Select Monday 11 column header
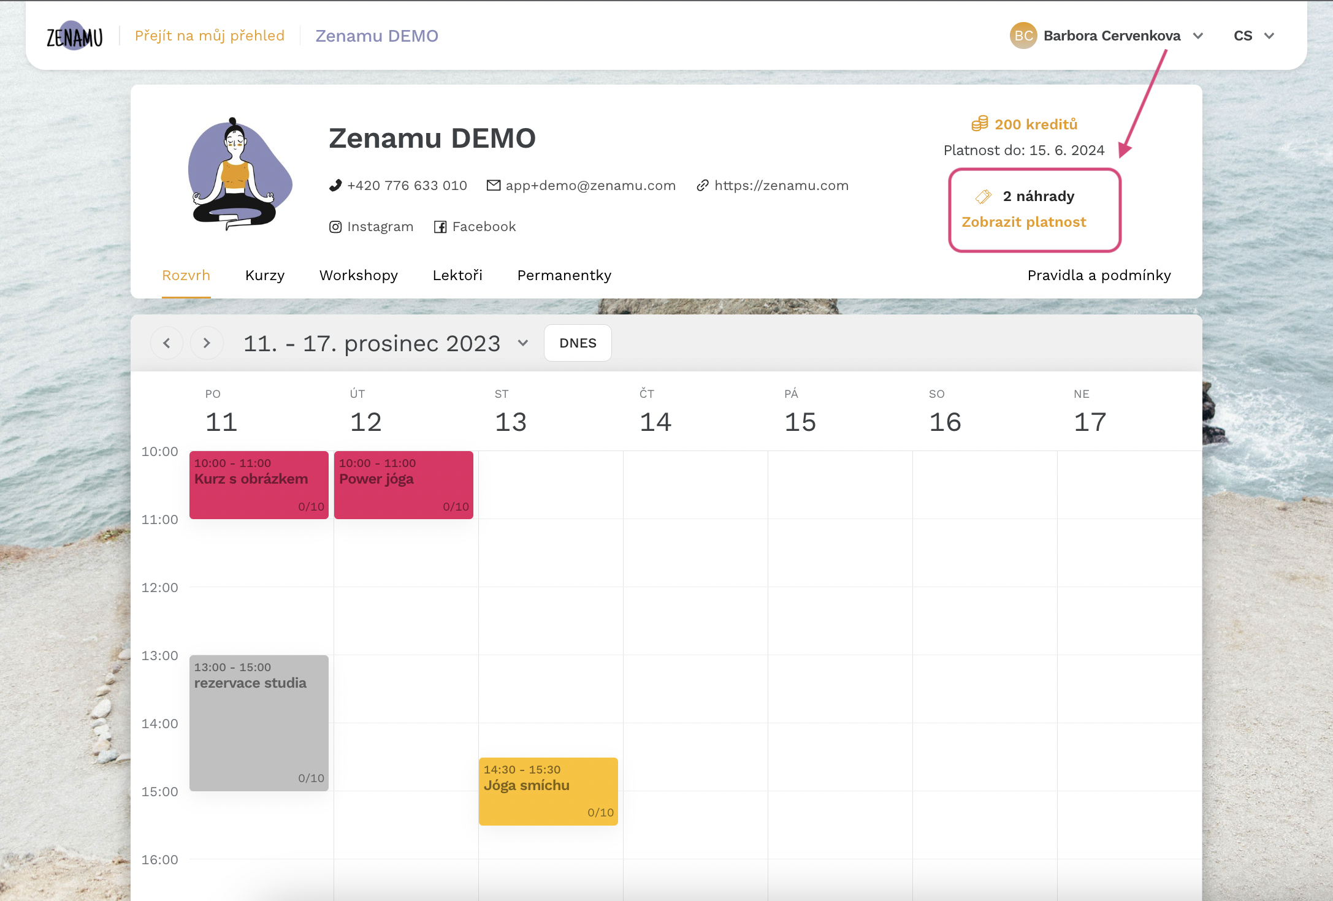 (x=221, y=412)
